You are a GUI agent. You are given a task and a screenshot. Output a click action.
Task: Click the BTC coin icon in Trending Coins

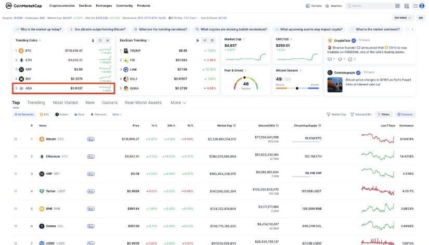tap(21, 50)
